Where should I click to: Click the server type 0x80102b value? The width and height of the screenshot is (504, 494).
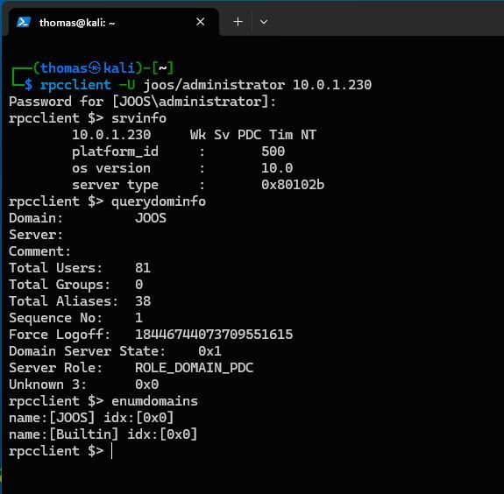pos(293,185)
